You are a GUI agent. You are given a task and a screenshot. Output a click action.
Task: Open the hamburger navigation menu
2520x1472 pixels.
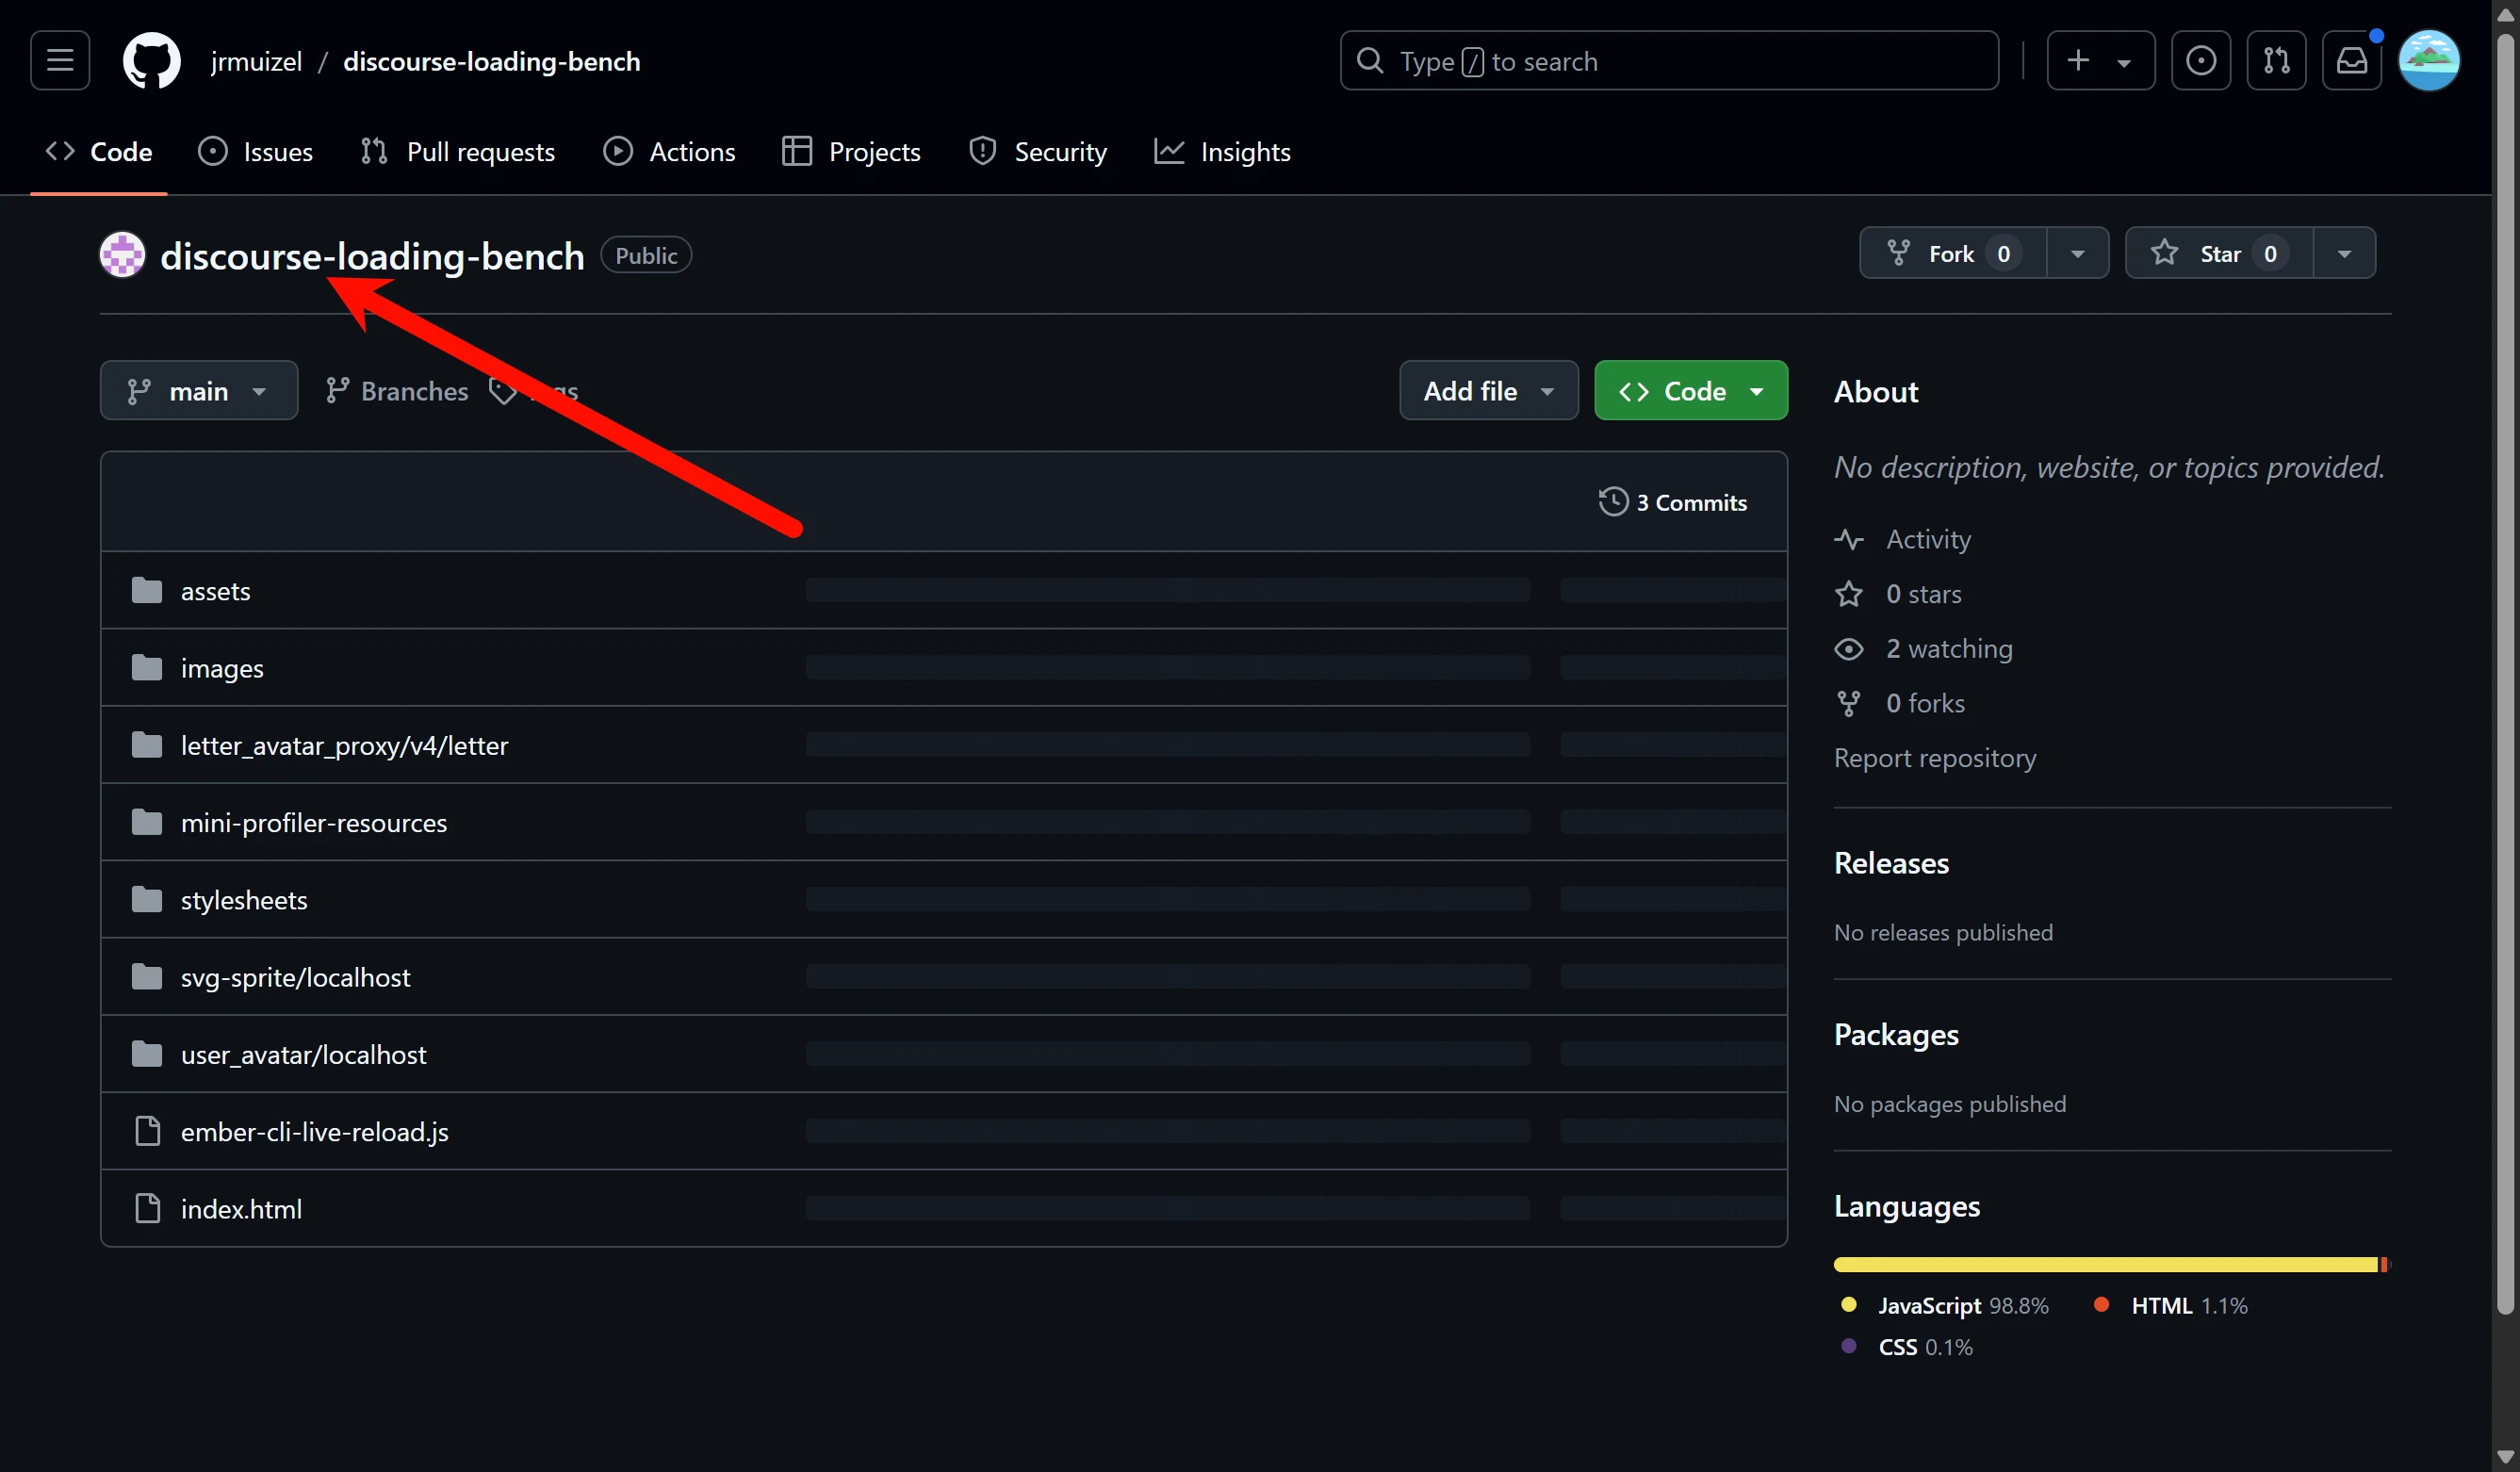point(60,61)
